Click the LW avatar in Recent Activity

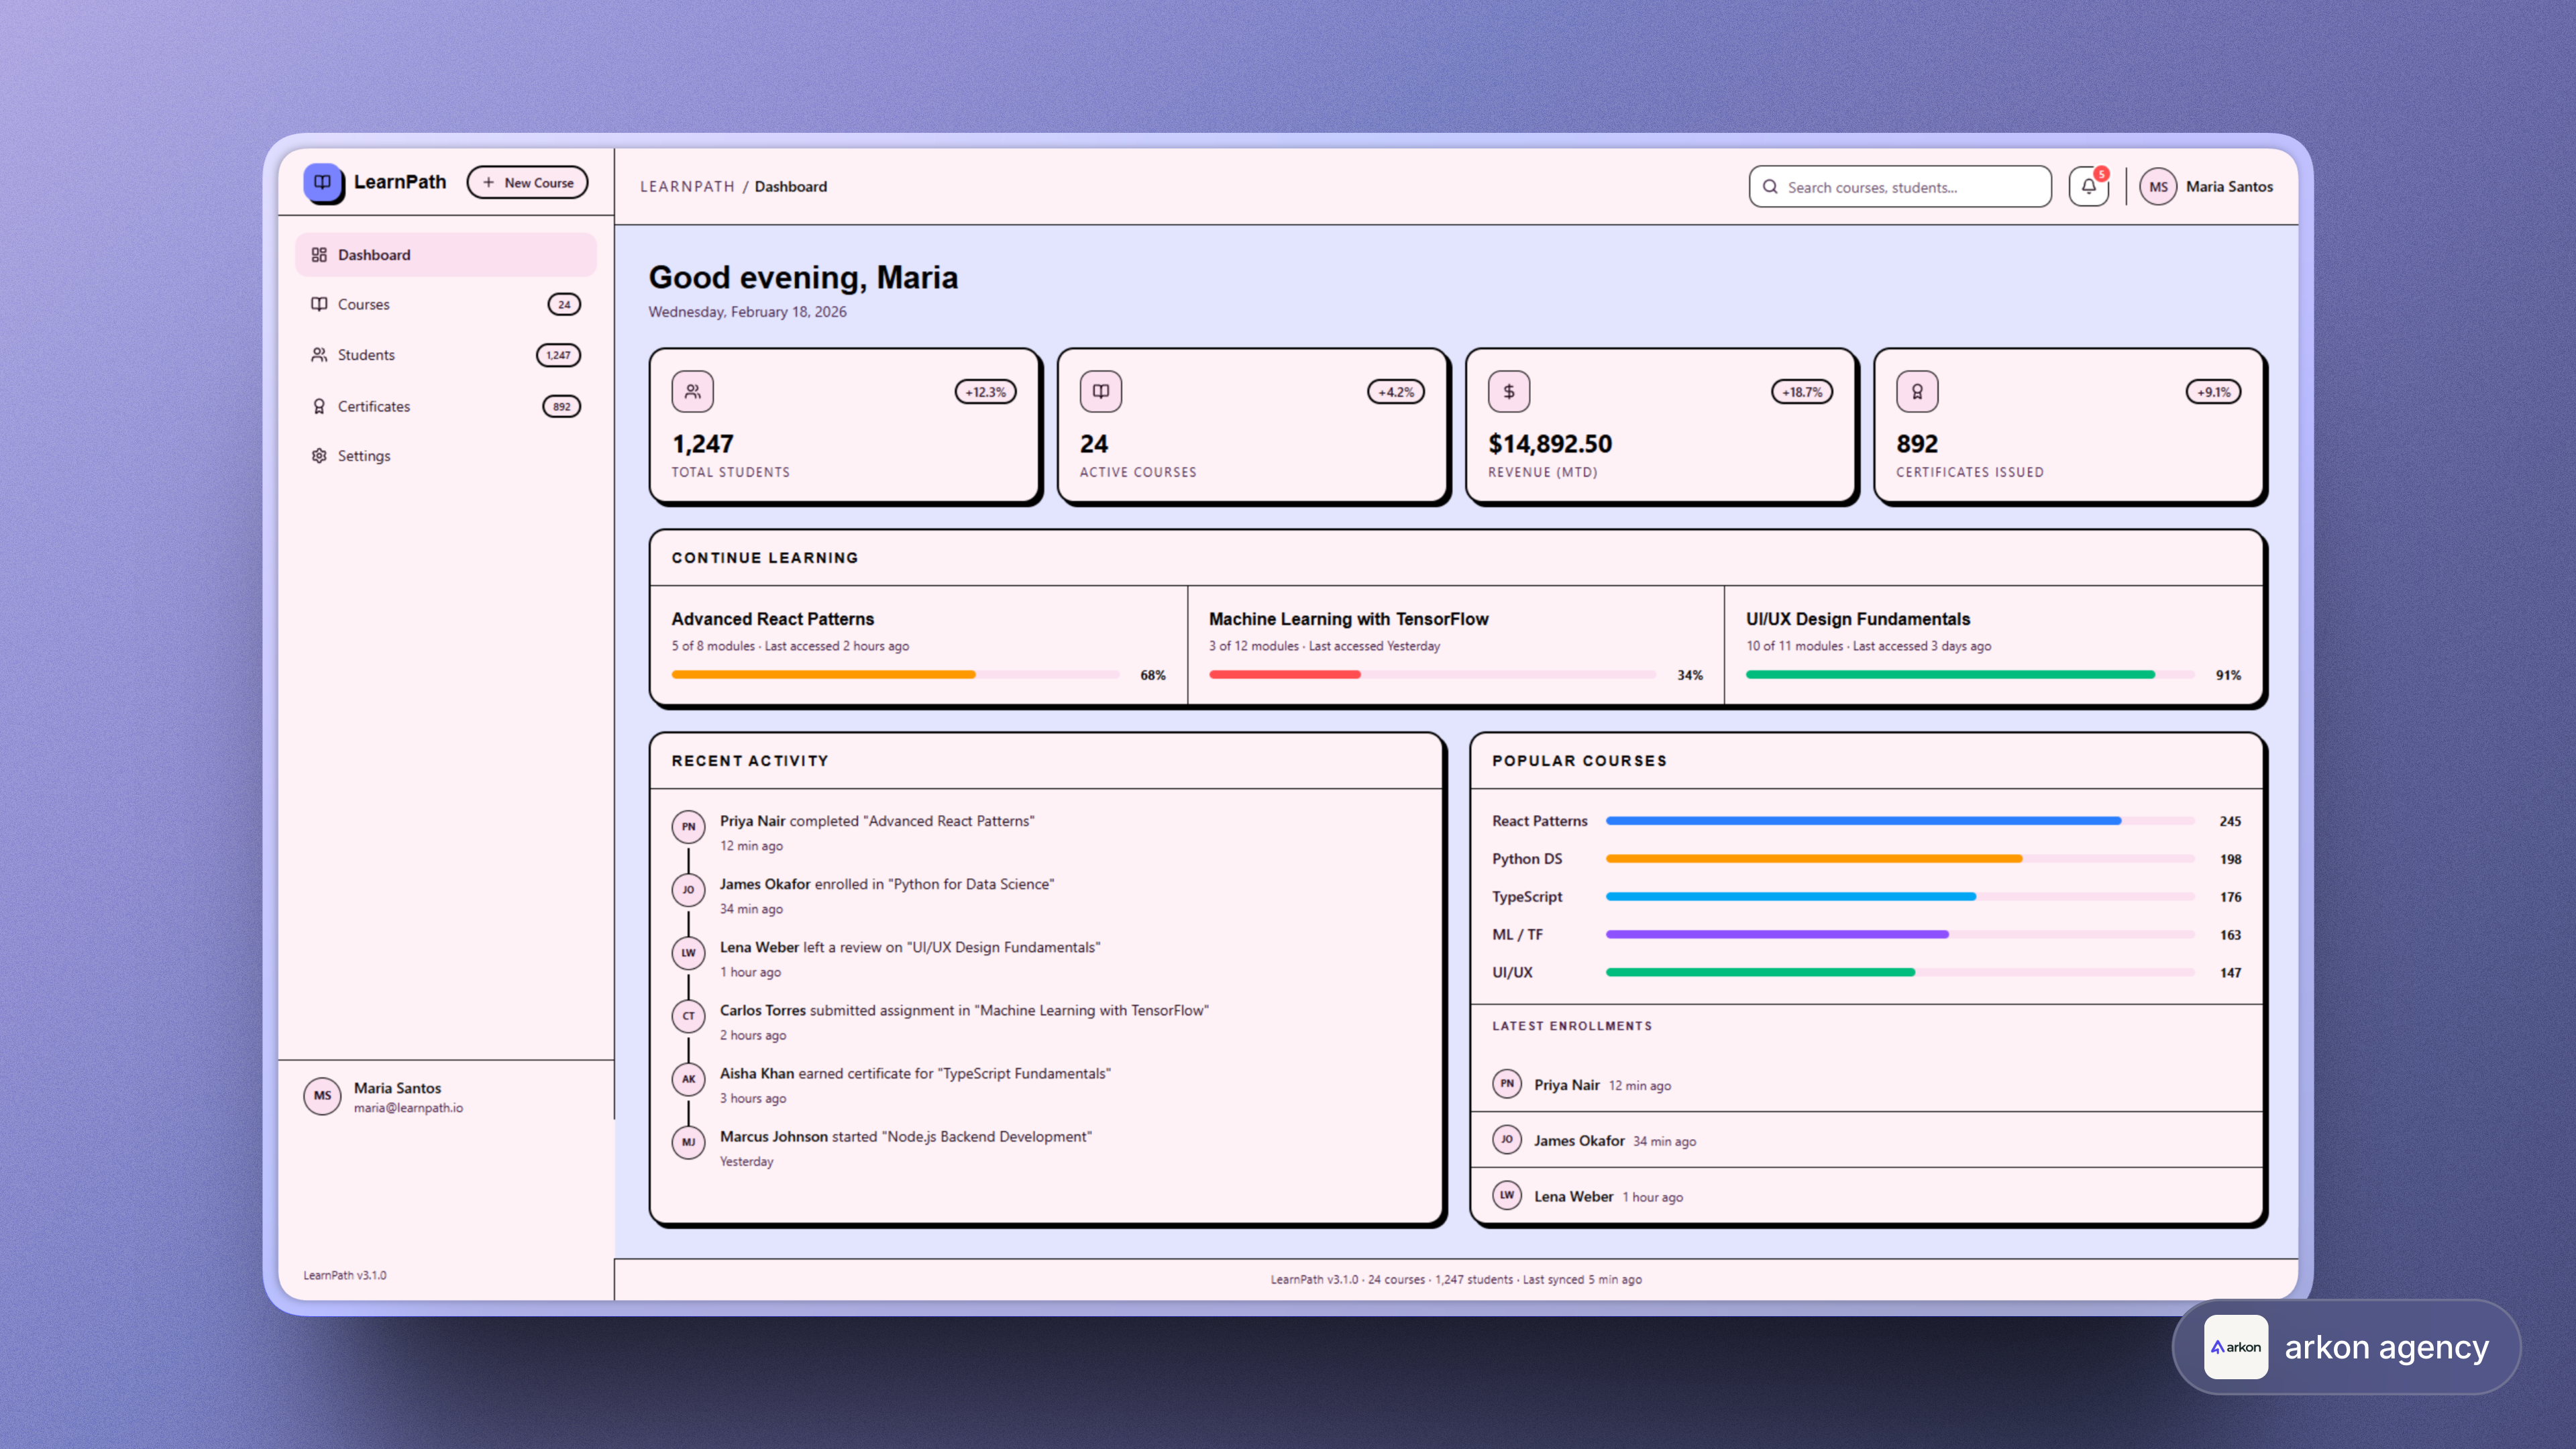tap(688, 953)
